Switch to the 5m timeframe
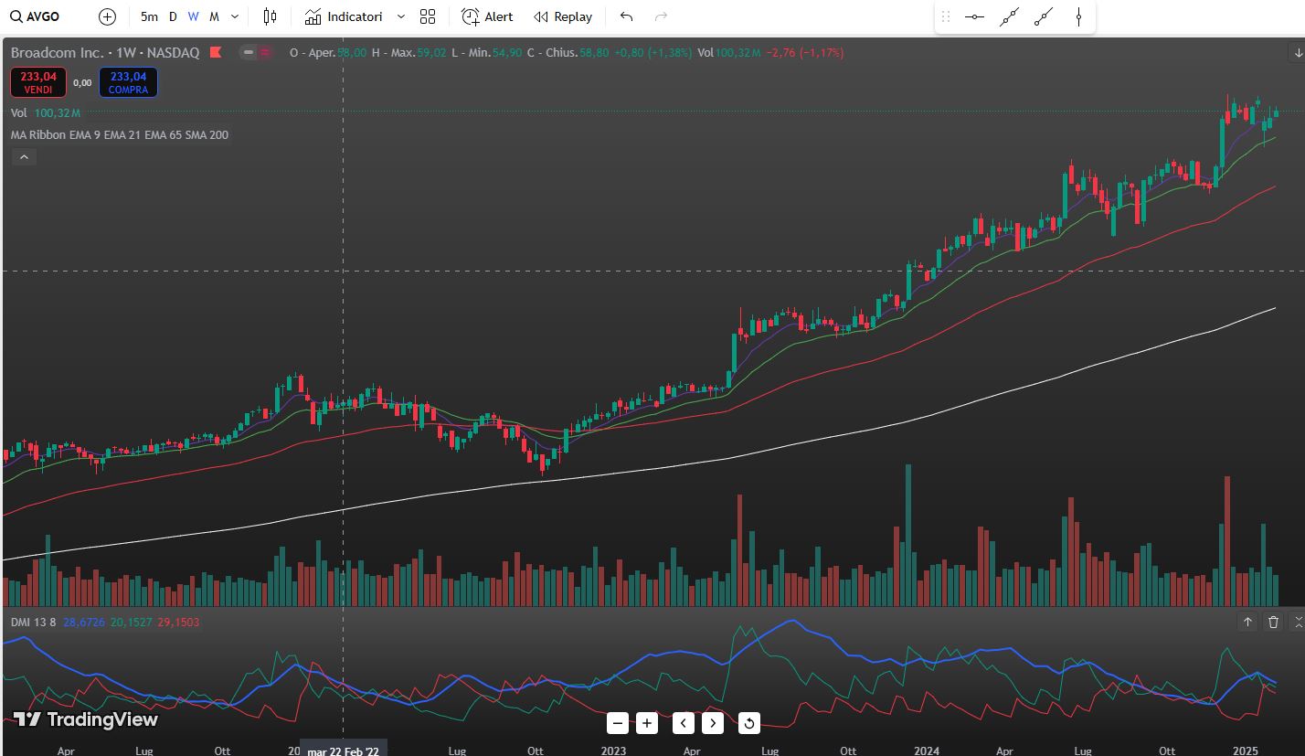Screen dimensions: 1305x756 [x=149, y=16]
